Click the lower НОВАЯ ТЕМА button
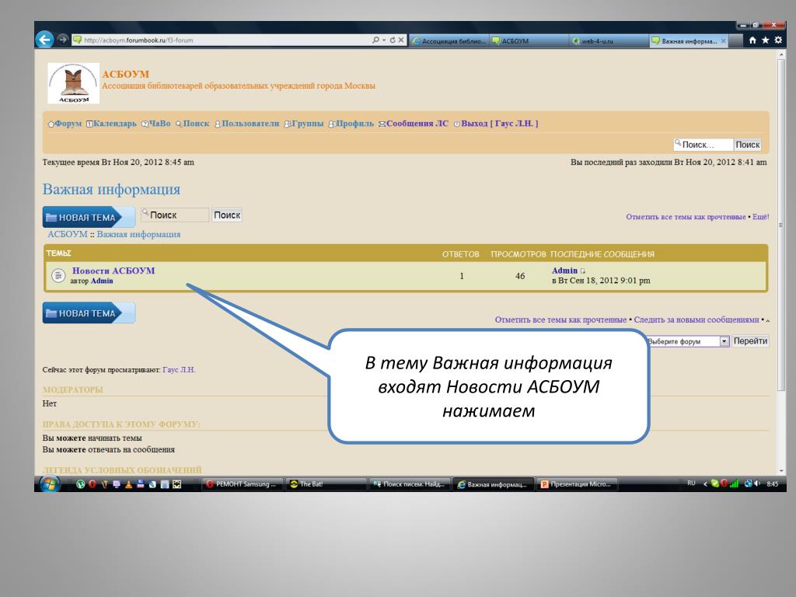Screen dimensions: 796x597 click(89, 313)
